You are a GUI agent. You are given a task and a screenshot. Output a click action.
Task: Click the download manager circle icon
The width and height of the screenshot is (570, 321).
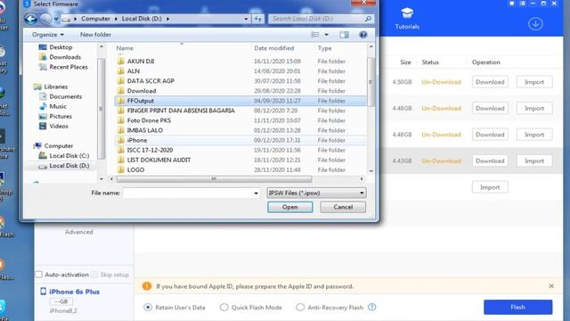[535, 24]
